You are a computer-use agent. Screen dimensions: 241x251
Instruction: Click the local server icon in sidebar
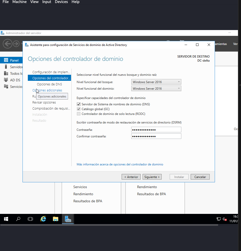pos(6,67)
